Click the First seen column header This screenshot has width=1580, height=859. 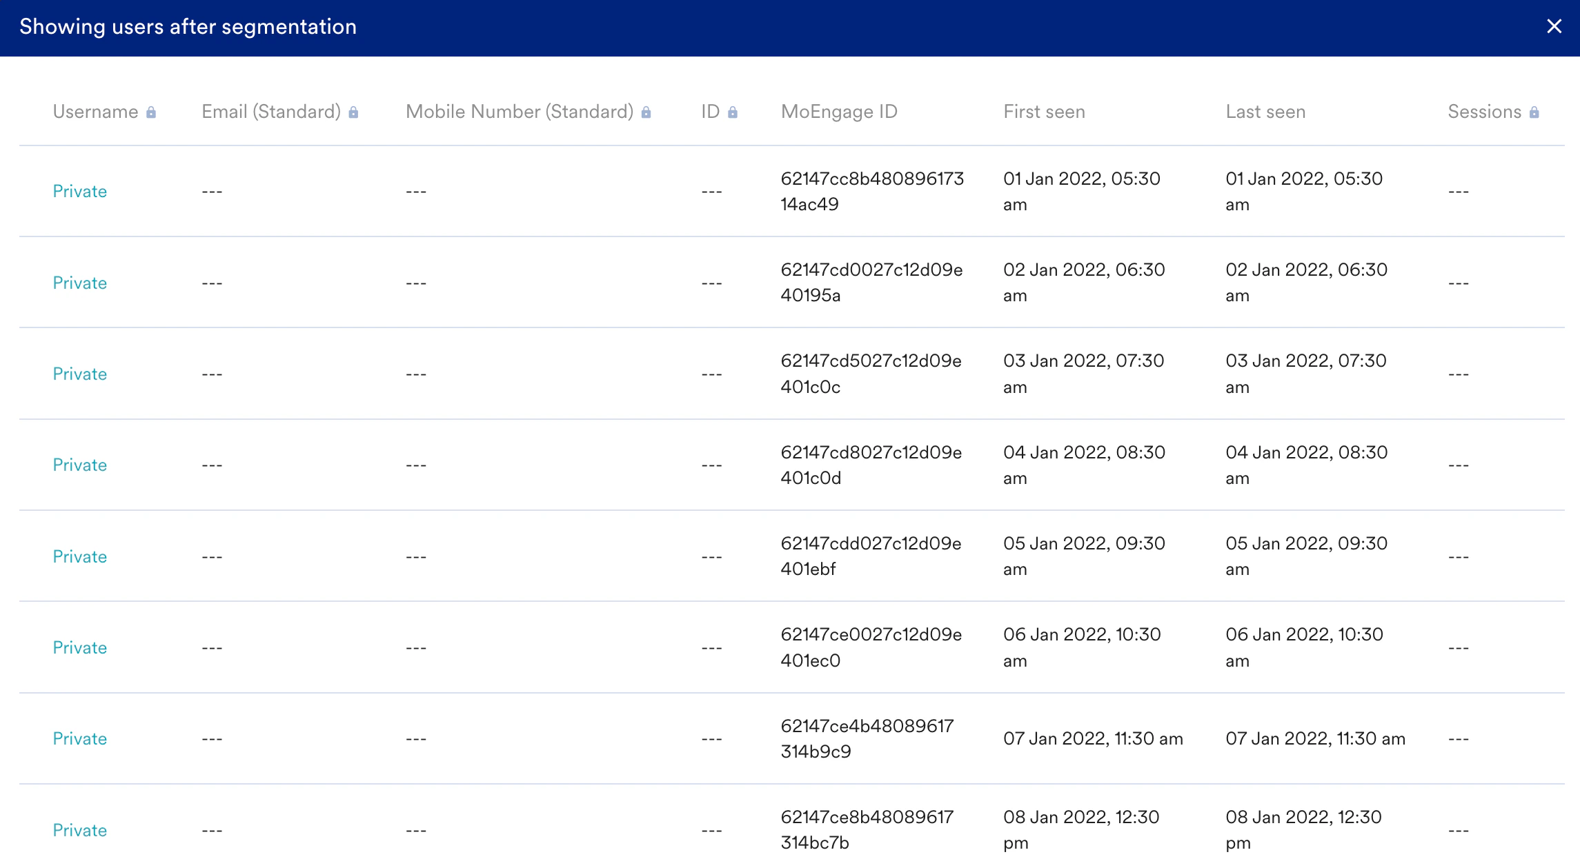click(x=1044, y=112)
